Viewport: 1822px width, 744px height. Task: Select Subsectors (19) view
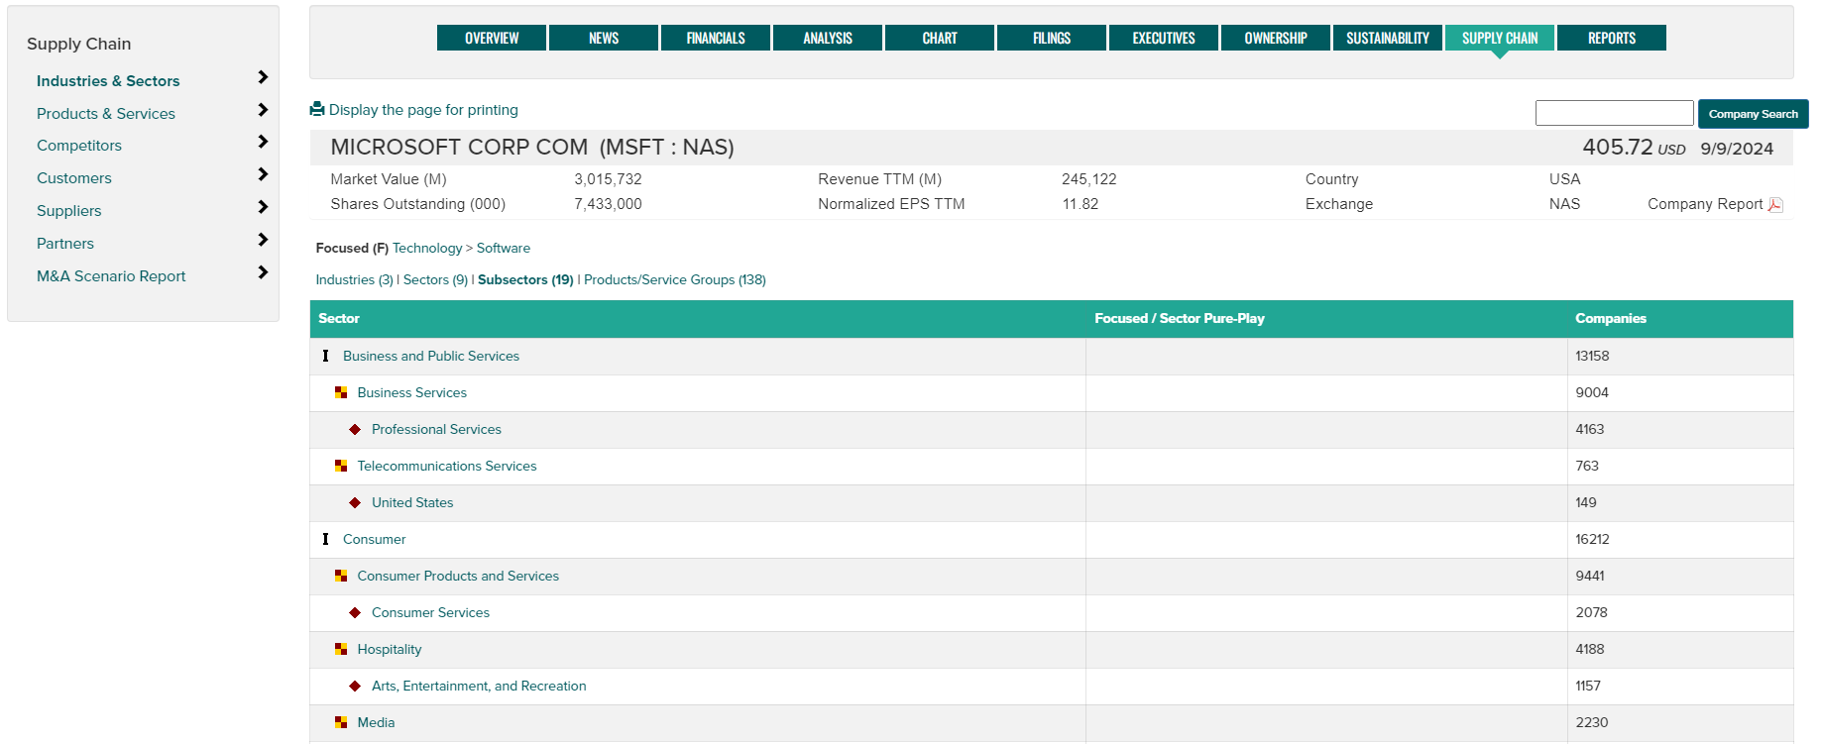click(525, 279)
